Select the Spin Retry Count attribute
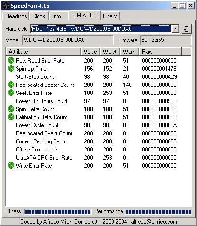The width and height of the screenshot is (197, 226). (x=35, y=109)
